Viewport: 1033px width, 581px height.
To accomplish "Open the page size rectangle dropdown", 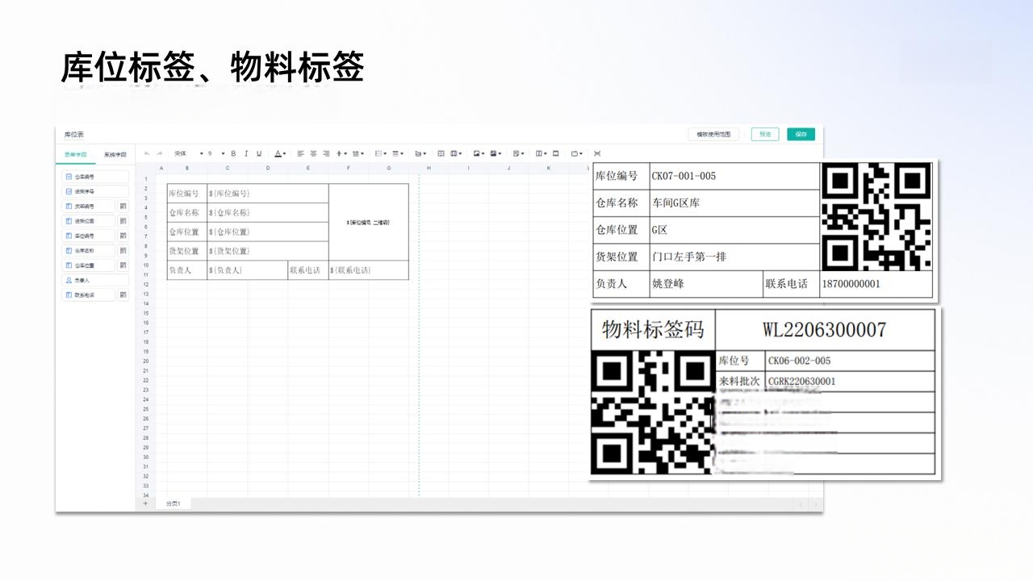I will click(x=577, y=153).
